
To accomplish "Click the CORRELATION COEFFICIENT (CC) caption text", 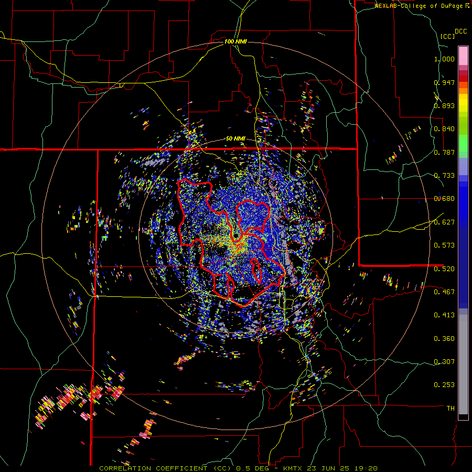I will 166,468.
